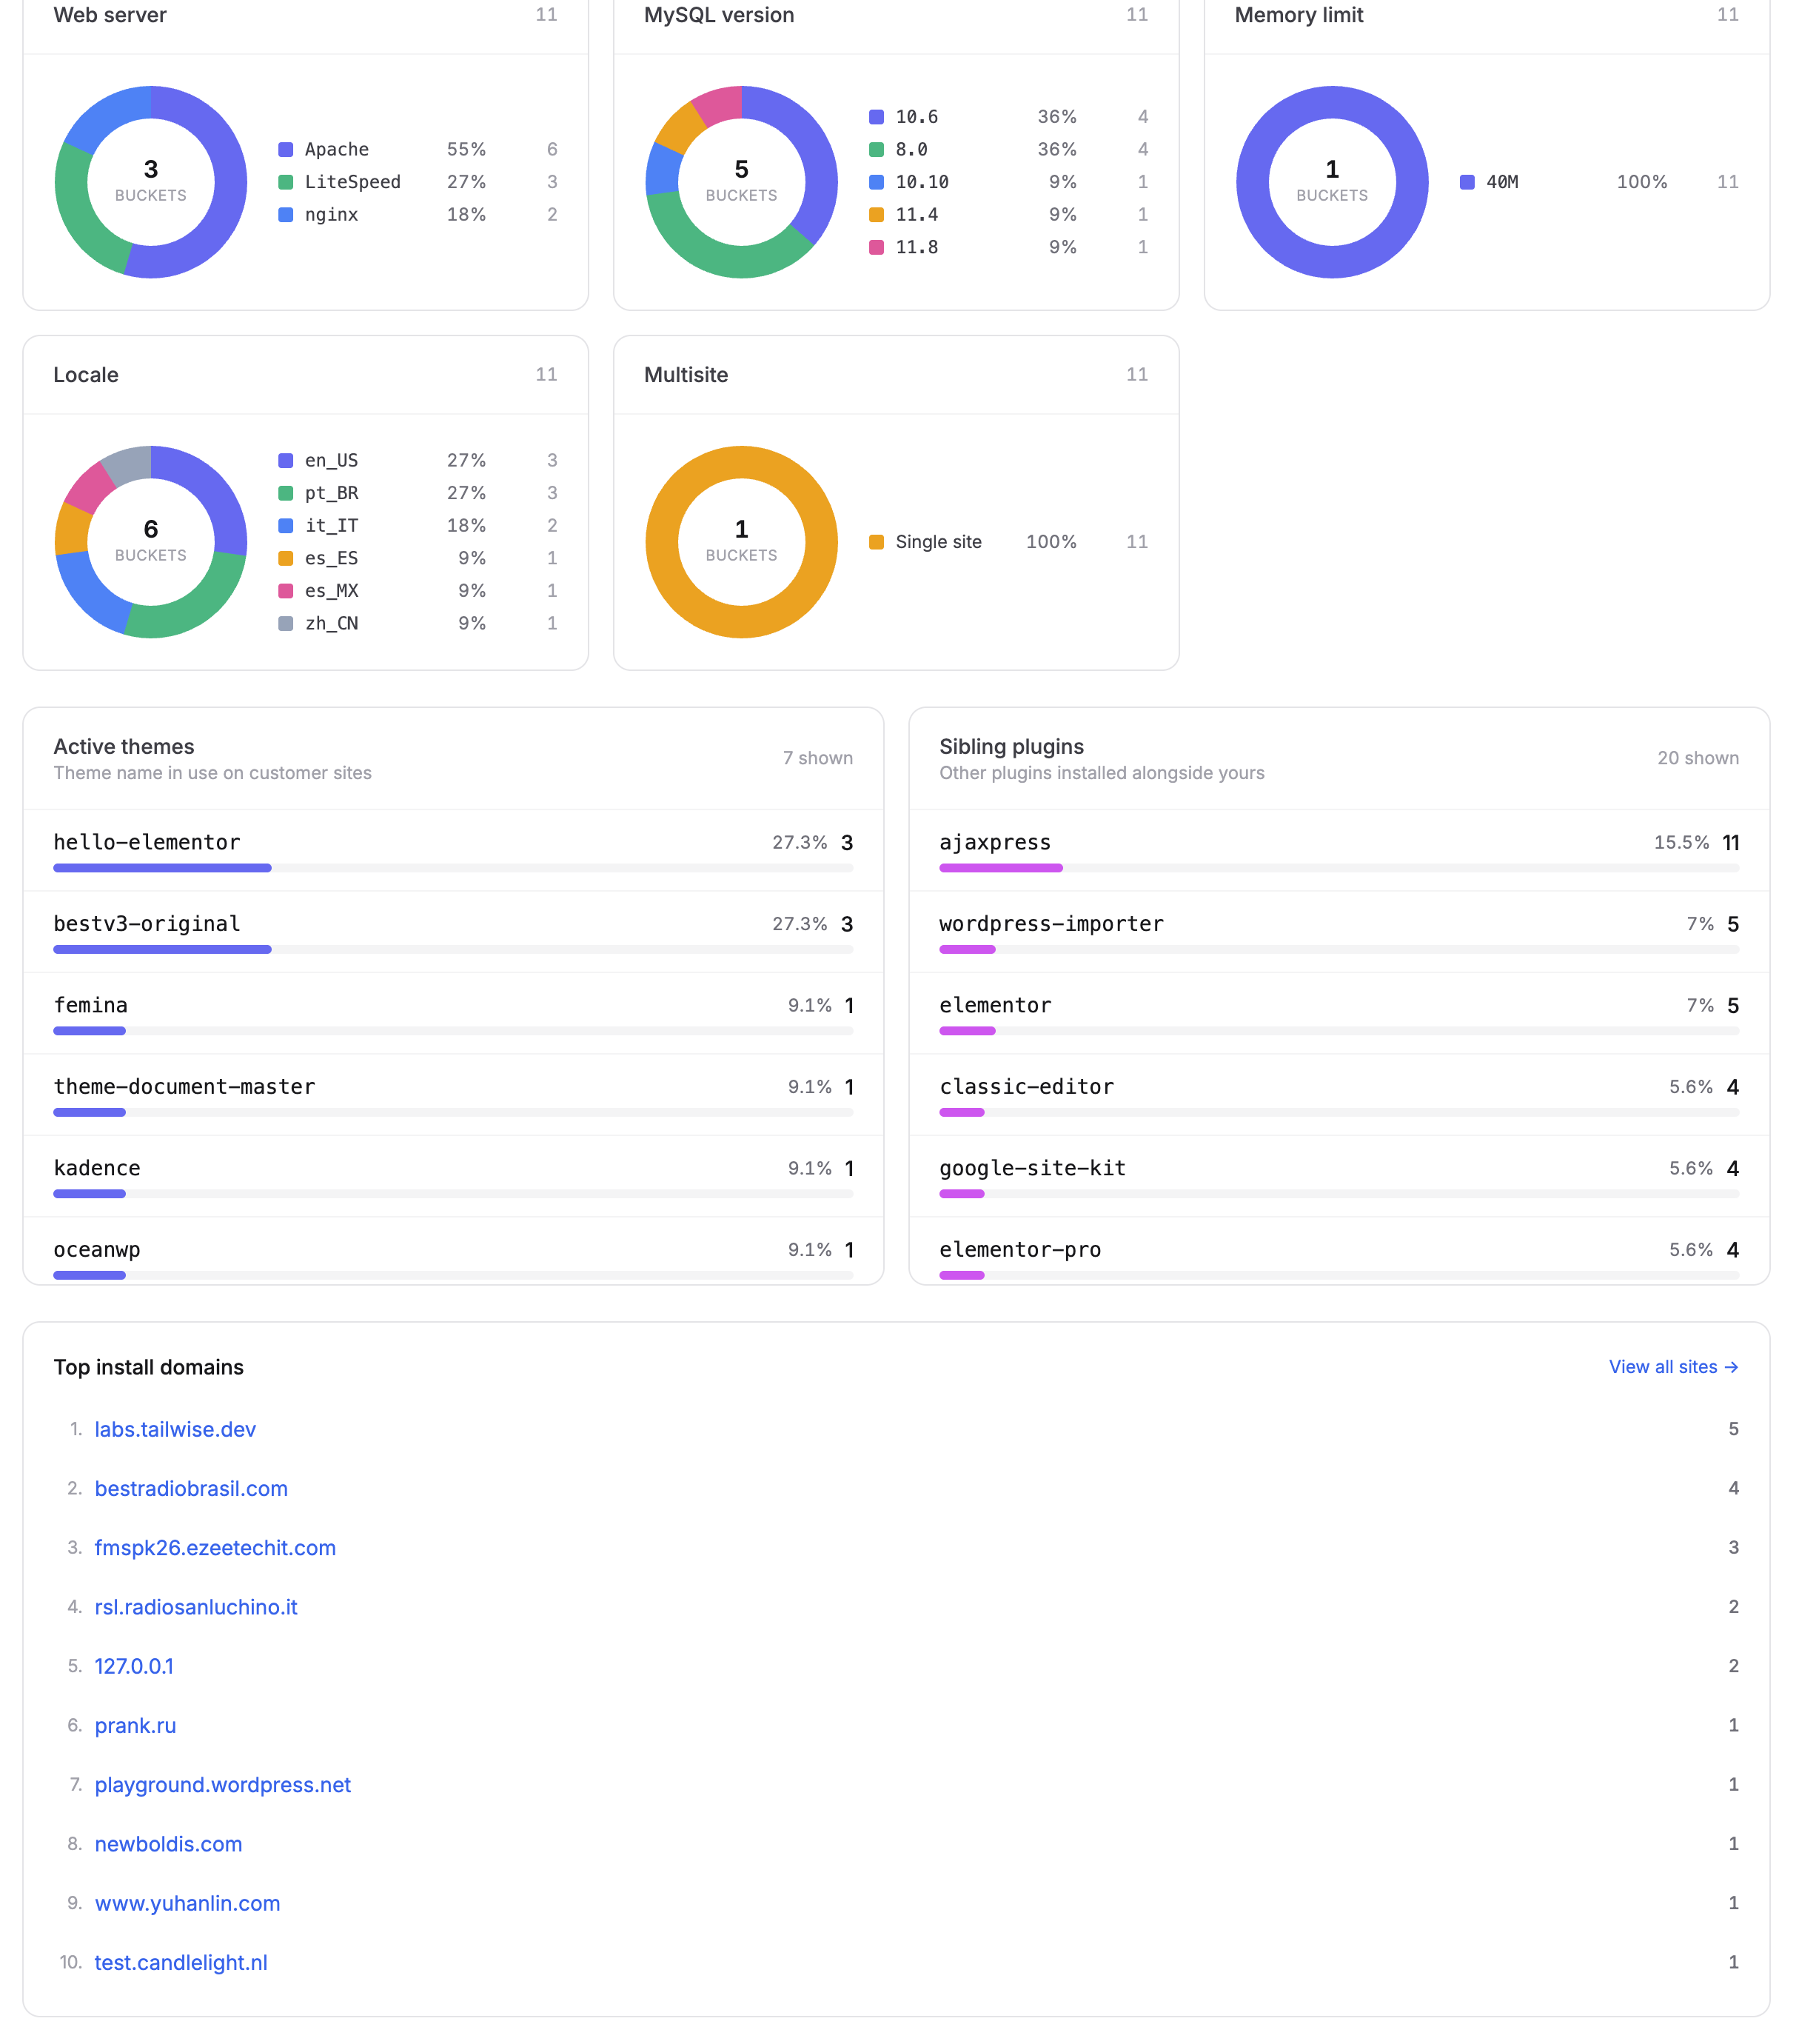Click the Active themes card heading
The width and height of the screenshot is (1799, 2044).
[124, 746]
